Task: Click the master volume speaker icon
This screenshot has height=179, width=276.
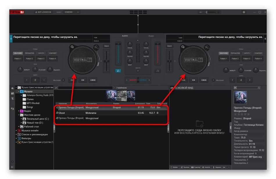Action: 201,12
